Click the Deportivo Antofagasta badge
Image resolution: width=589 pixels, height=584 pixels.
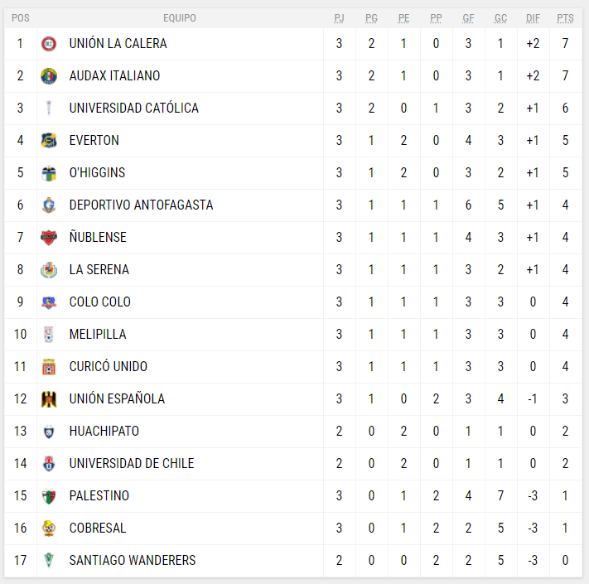click(x=49, y=205)
